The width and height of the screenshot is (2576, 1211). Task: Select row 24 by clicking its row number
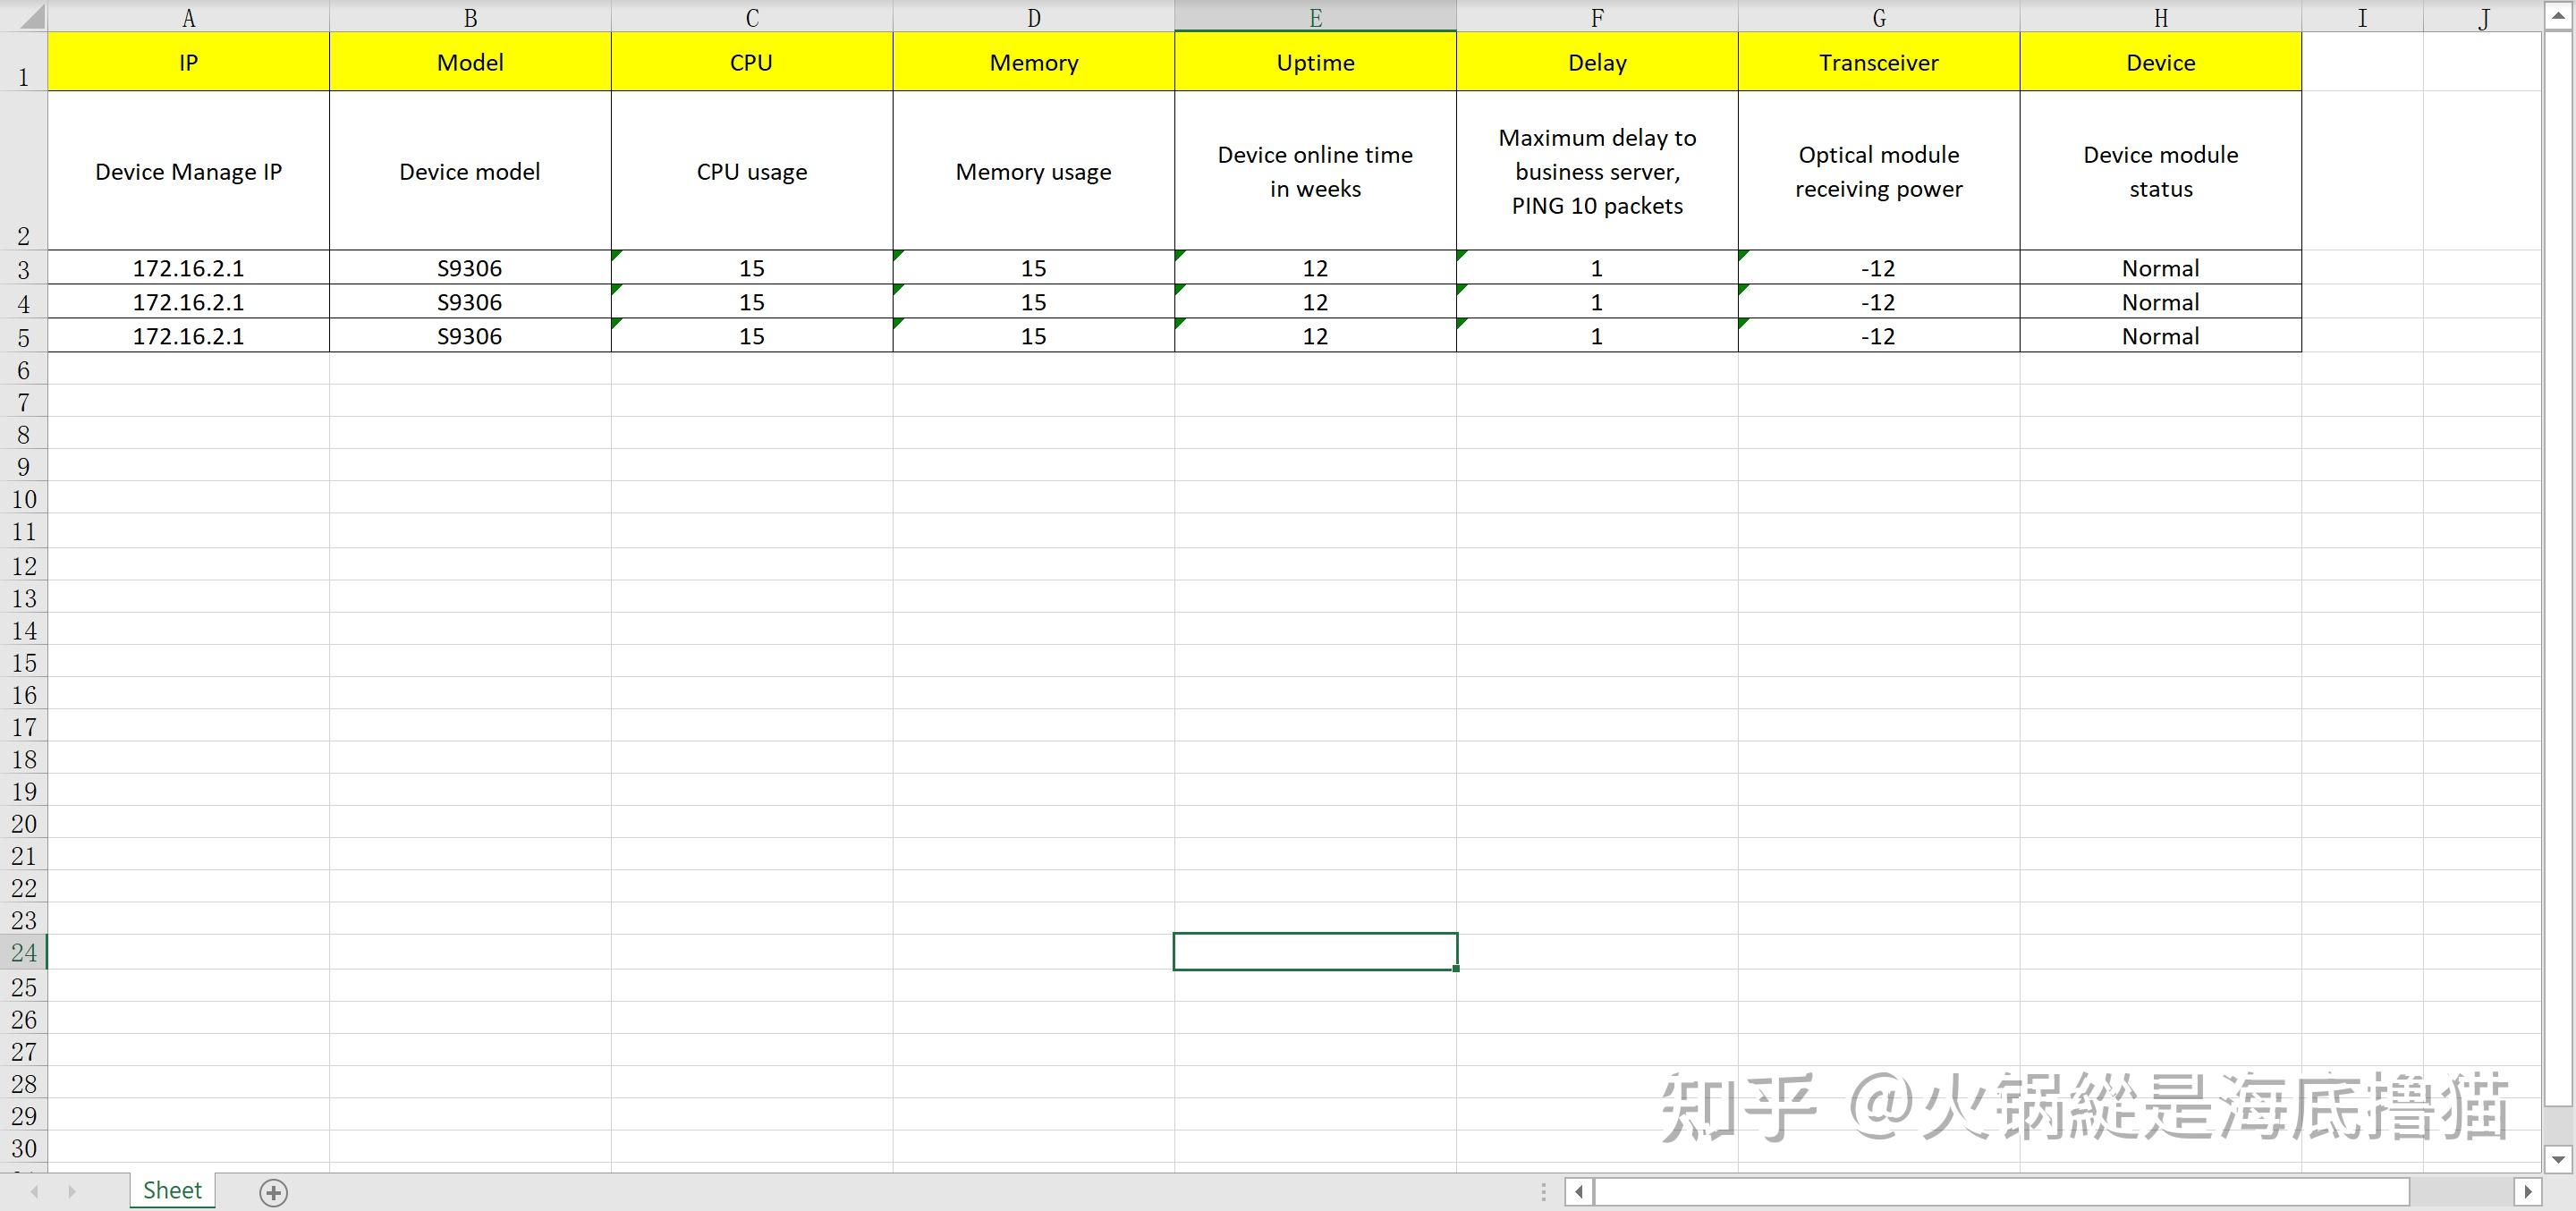pyautogui.click(x=23, y=952)
